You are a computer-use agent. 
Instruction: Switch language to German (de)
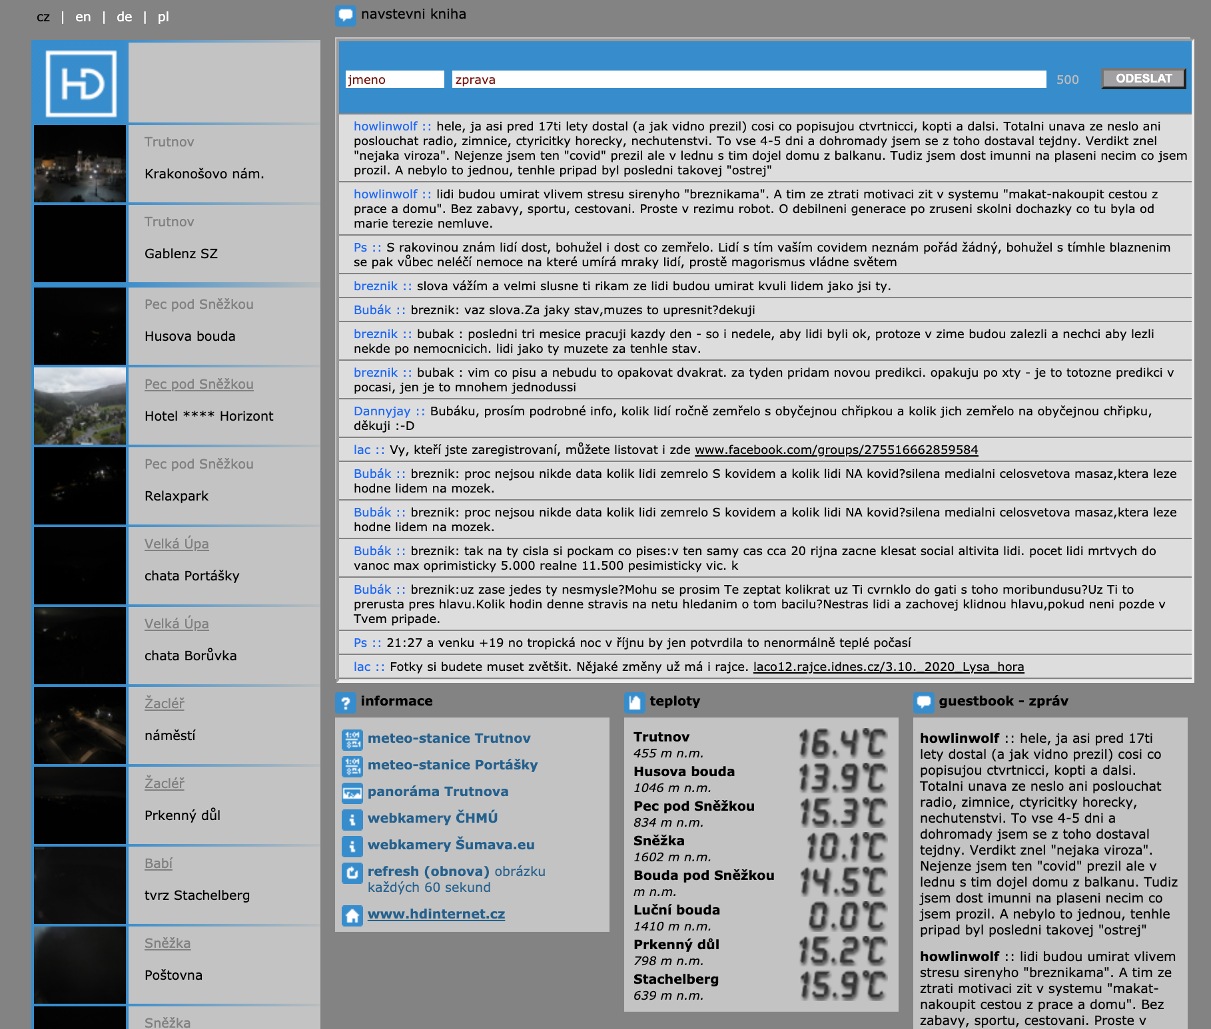click(125, 17)
